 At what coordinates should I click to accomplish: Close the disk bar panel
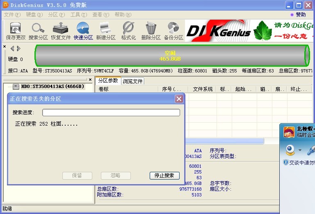point(5,46)
